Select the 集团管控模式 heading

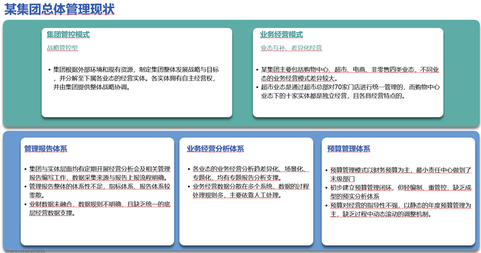(68, 34)
